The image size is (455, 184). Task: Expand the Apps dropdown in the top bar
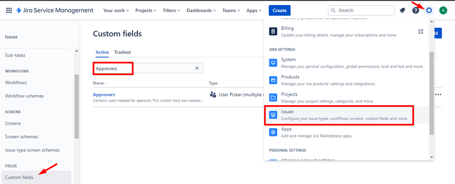(x=254, y=10)
